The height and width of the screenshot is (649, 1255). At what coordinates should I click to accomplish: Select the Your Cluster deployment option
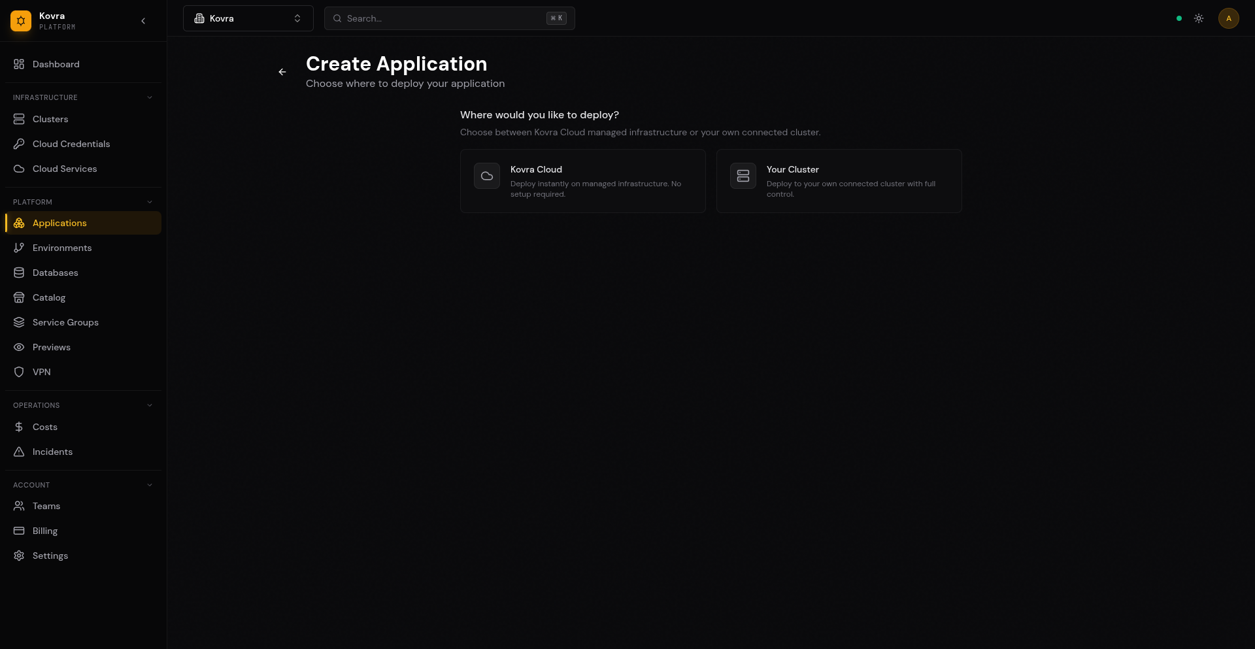(839, 181)
